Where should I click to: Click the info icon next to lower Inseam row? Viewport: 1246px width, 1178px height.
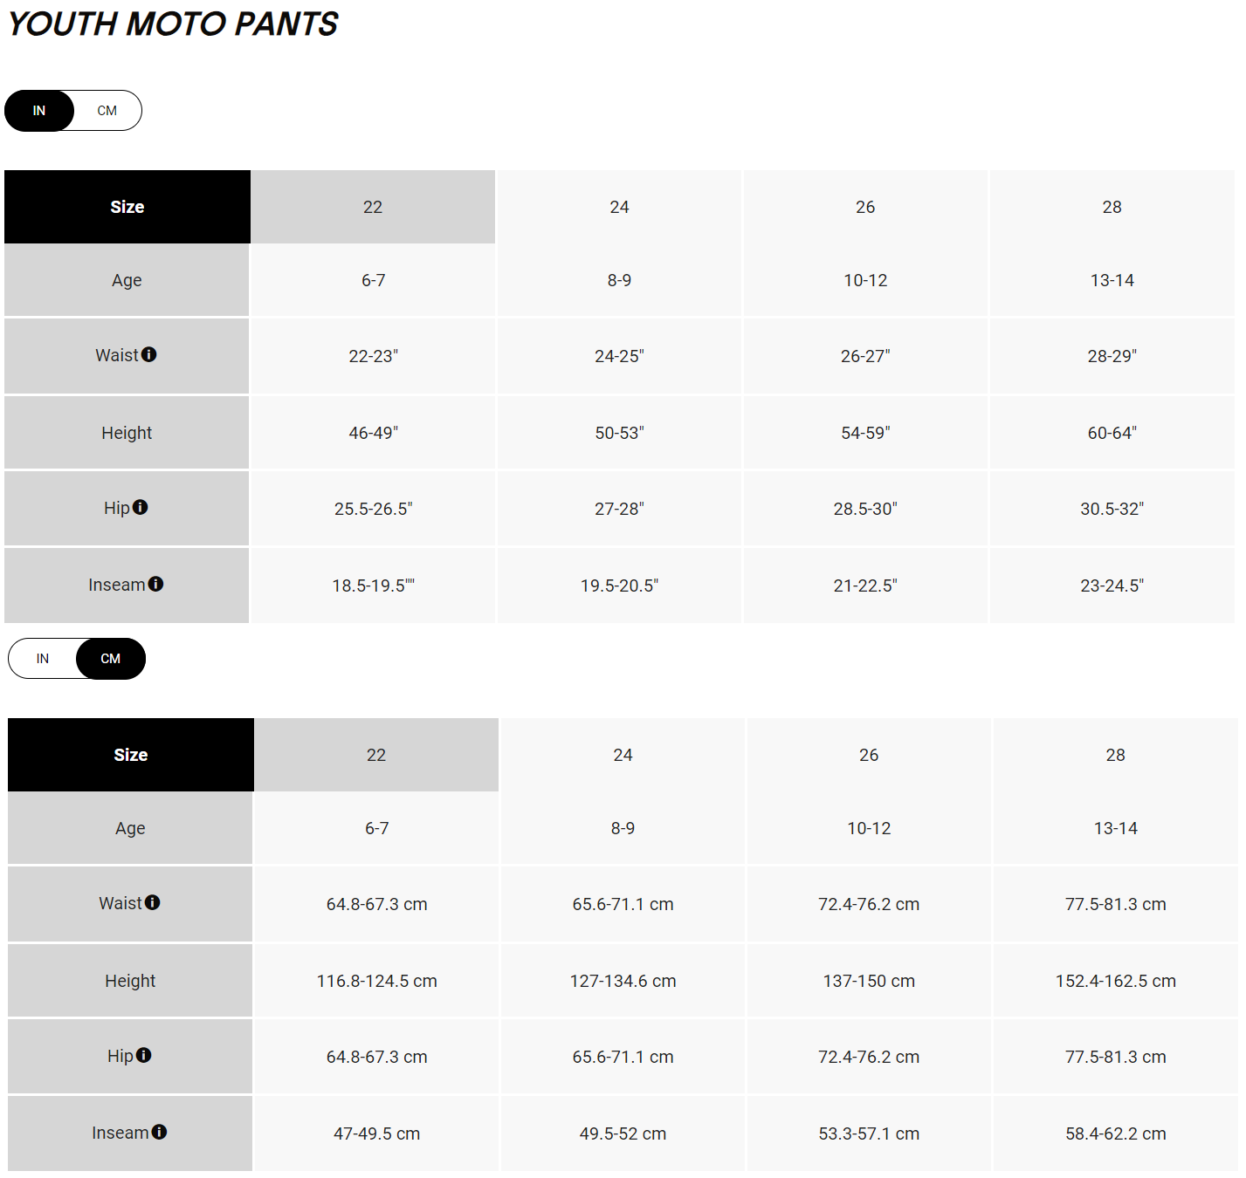[160, 1132]
